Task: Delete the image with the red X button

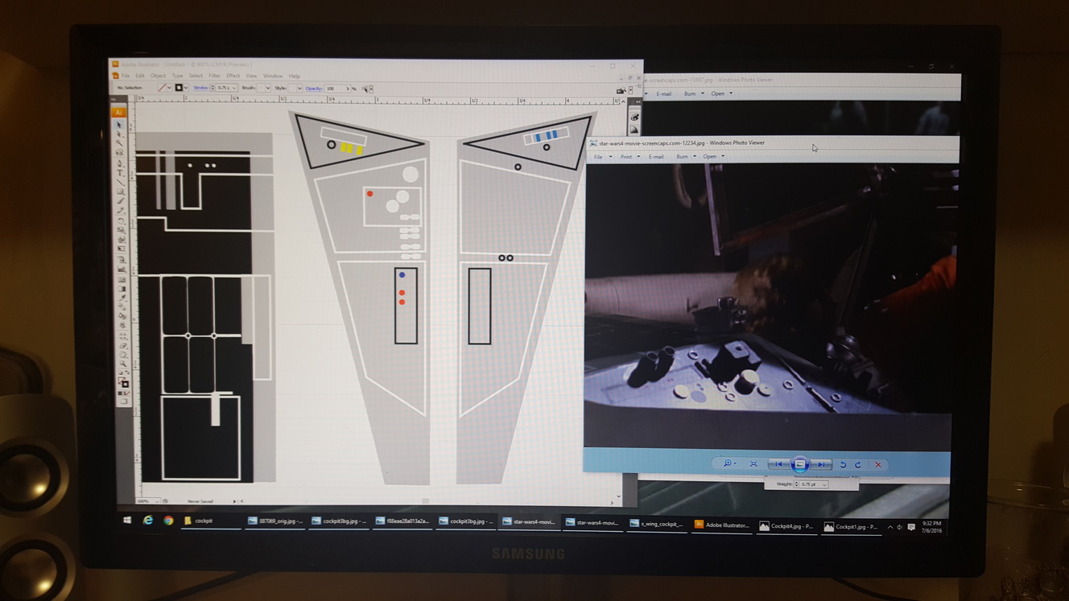Action: click(878, 464)
